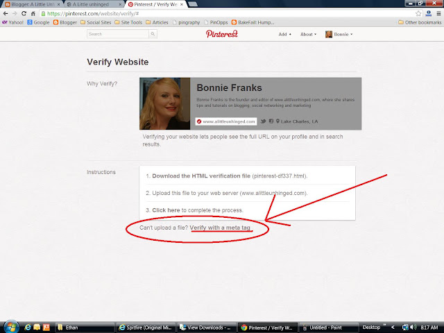The width and height of the screenshot is (444, 333).
Task: Expand Other bookmarks folder
Action: click(420, 22)
